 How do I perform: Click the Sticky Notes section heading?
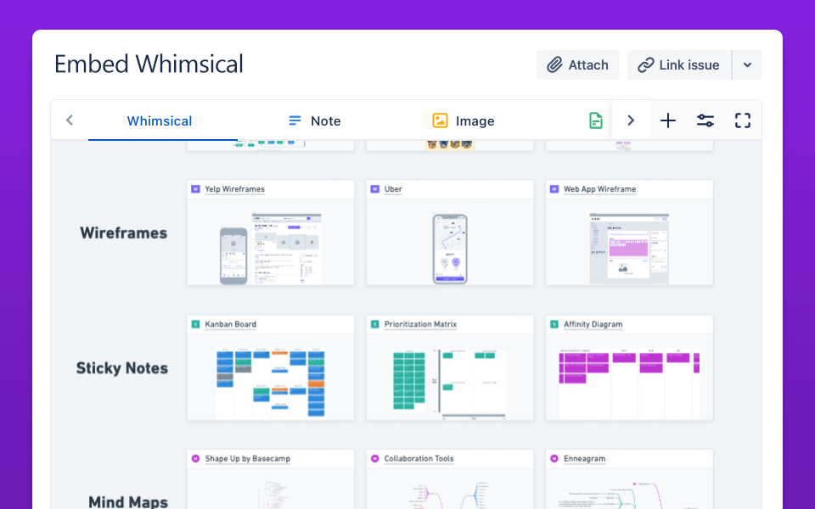click(122, 368)
